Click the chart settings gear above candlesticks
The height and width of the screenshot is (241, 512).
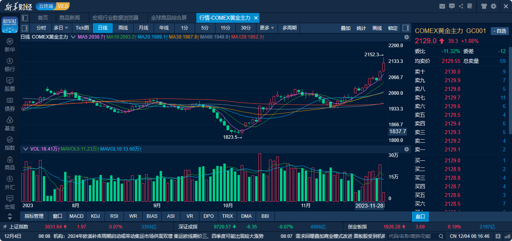(x=407, y=37)
